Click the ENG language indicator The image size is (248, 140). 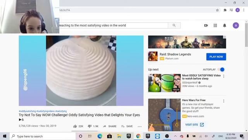coord(220,136)
